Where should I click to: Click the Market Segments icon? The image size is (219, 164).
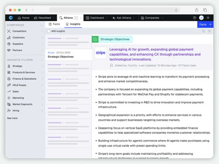click(9, 104)
